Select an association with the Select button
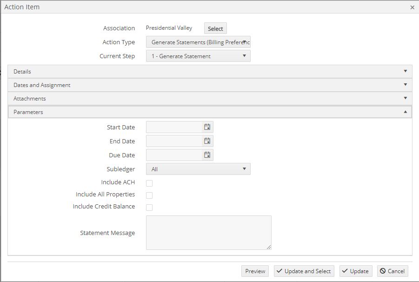 pos(215,28)
